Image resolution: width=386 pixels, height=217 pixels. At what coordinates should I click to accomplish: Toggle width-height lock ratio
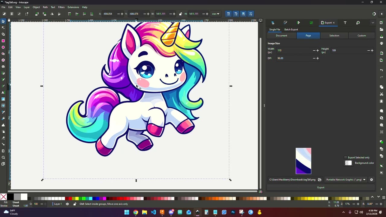point(181,14)
